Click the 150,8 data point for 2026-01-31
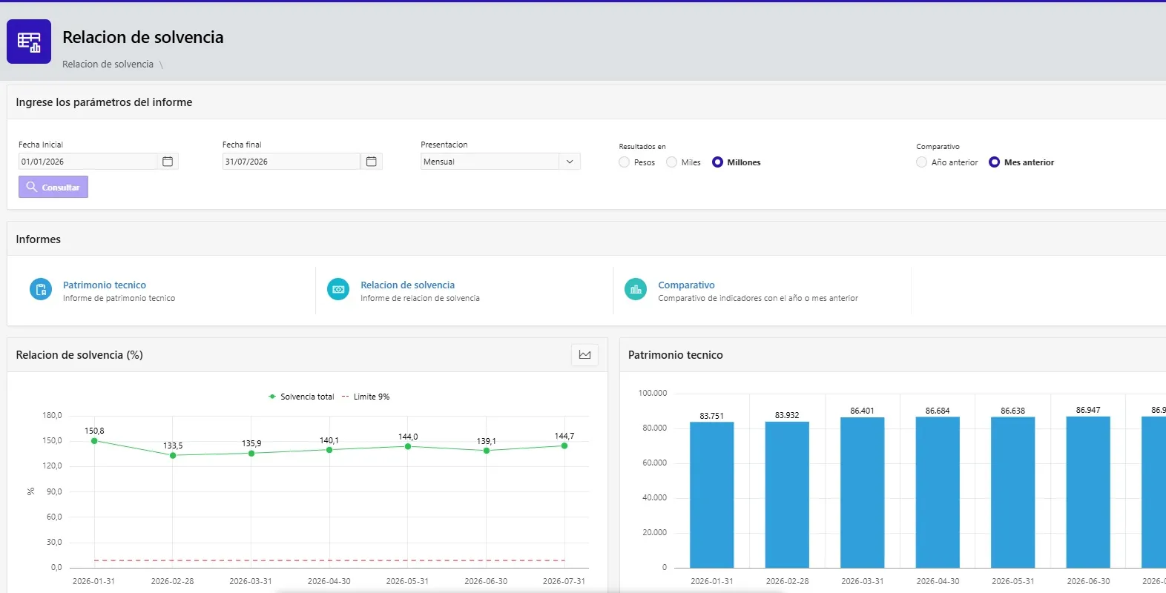Screen dimensions: 1166x593 click(94, 441)
